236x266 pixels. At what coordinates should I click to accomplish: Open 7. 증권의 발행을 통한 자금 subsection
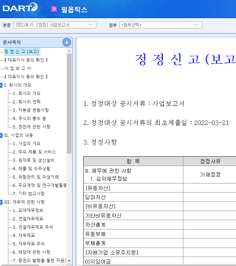pyautogui.click(x=39, y=260)
